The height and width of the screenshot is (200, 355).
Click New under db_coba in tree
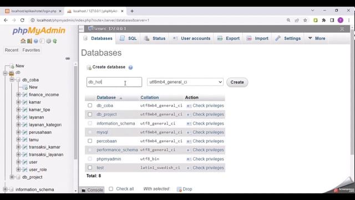[x=33, y=87]
